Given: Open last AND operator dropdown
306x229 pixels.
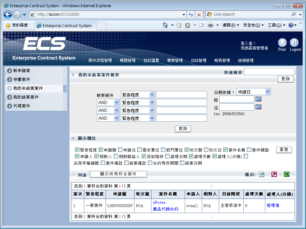Looking at the screenshot, I should coord(108,118).
